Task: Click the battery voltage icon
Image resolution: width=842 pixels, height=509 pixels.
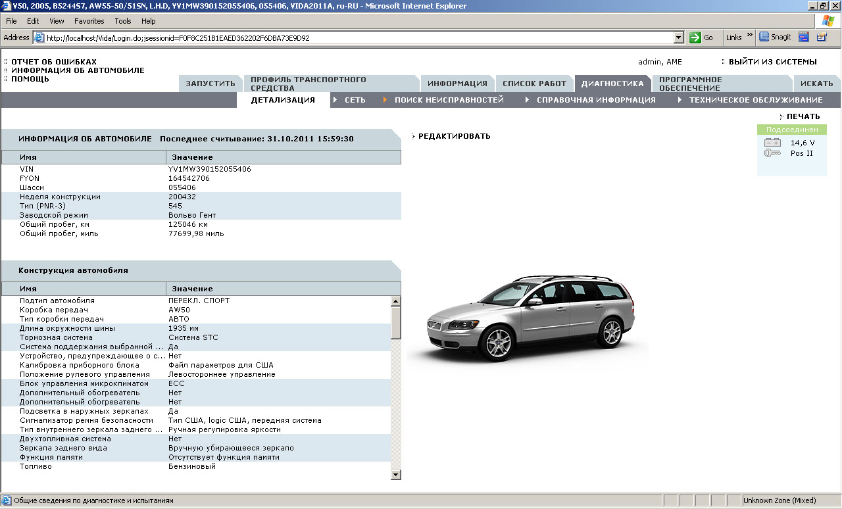Action: pyautogui.click(x=772, y=143)
